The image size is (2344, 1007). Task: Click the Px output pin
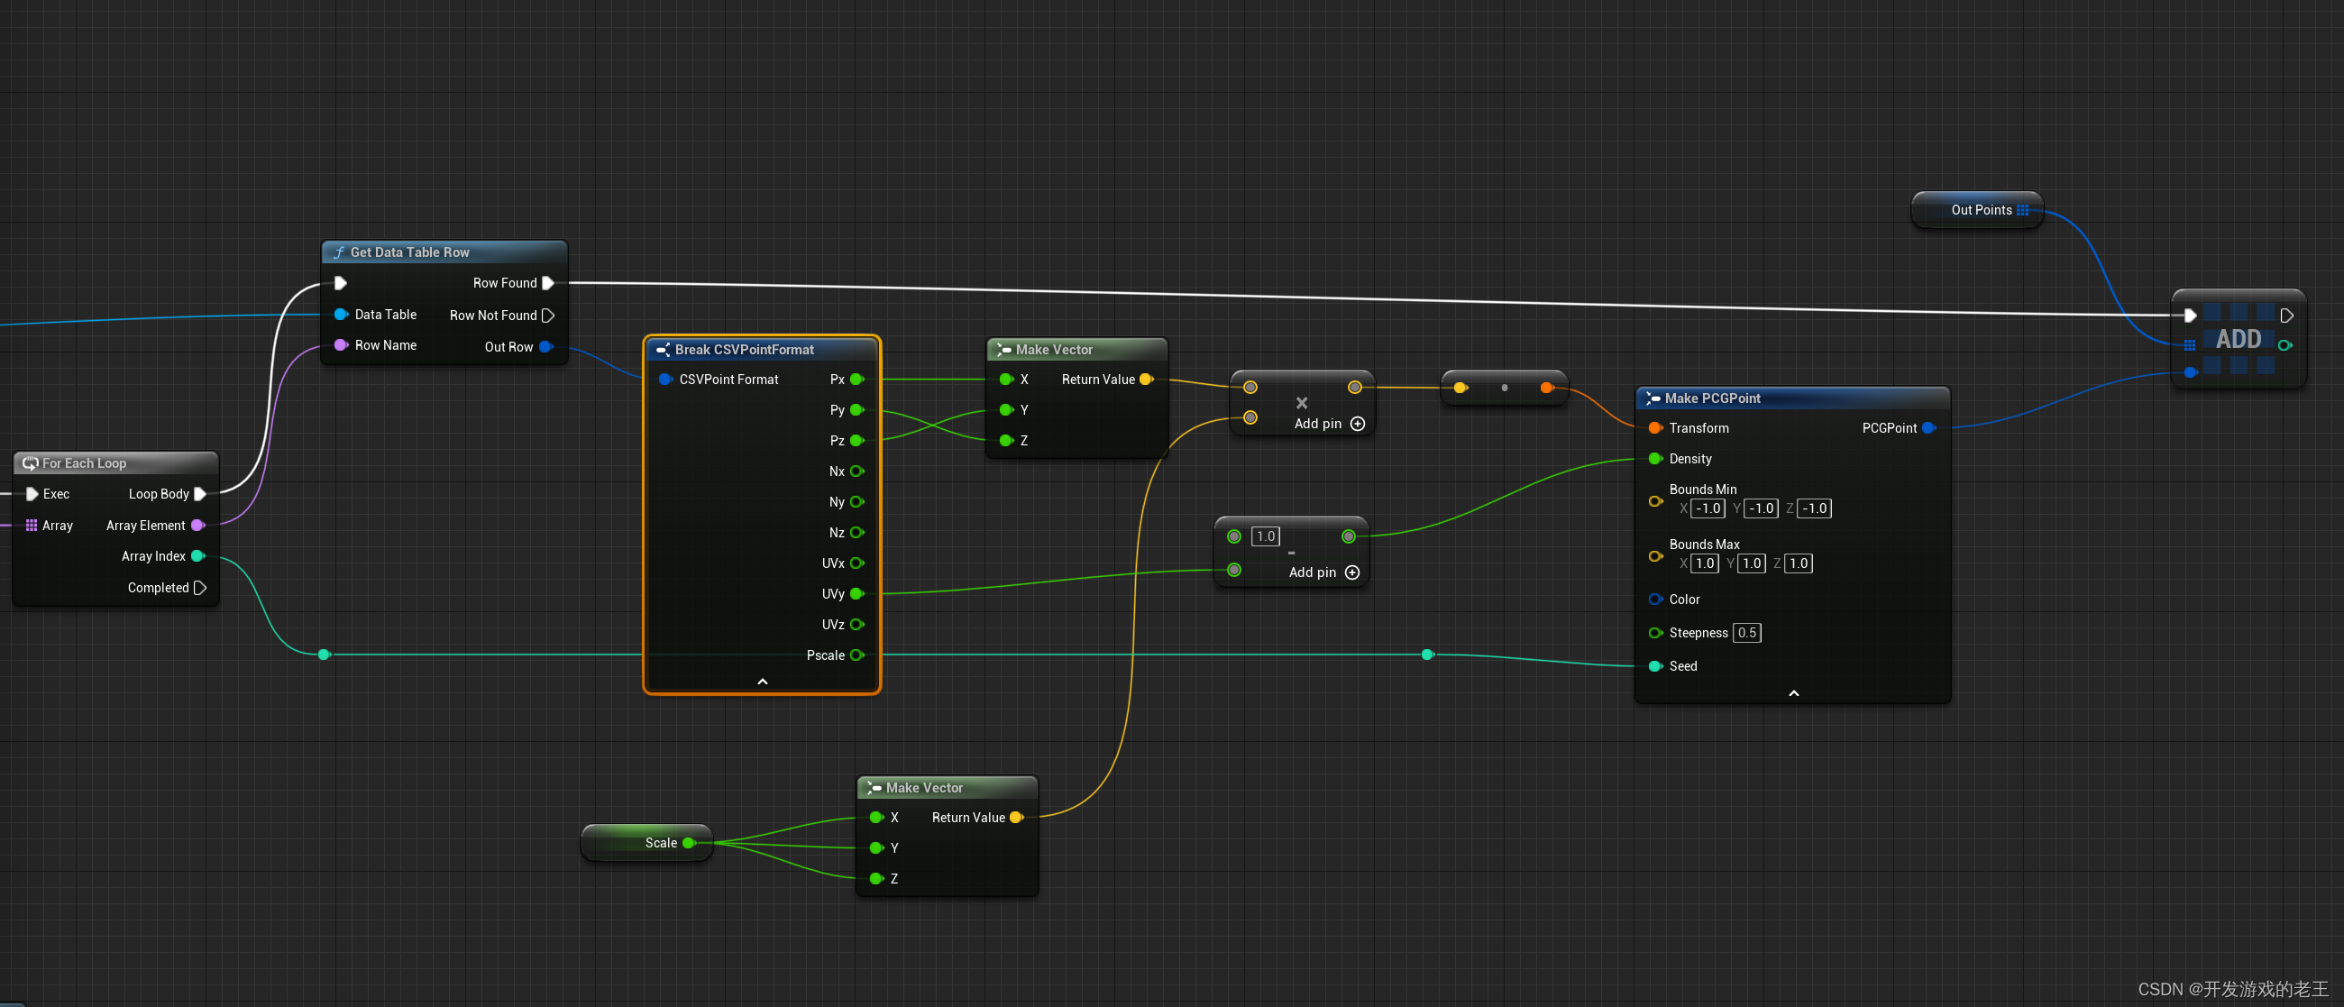[857, 380]
